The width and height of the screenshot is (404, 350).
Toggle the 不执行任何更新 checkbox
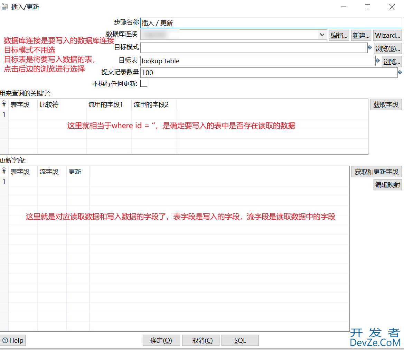144,83
